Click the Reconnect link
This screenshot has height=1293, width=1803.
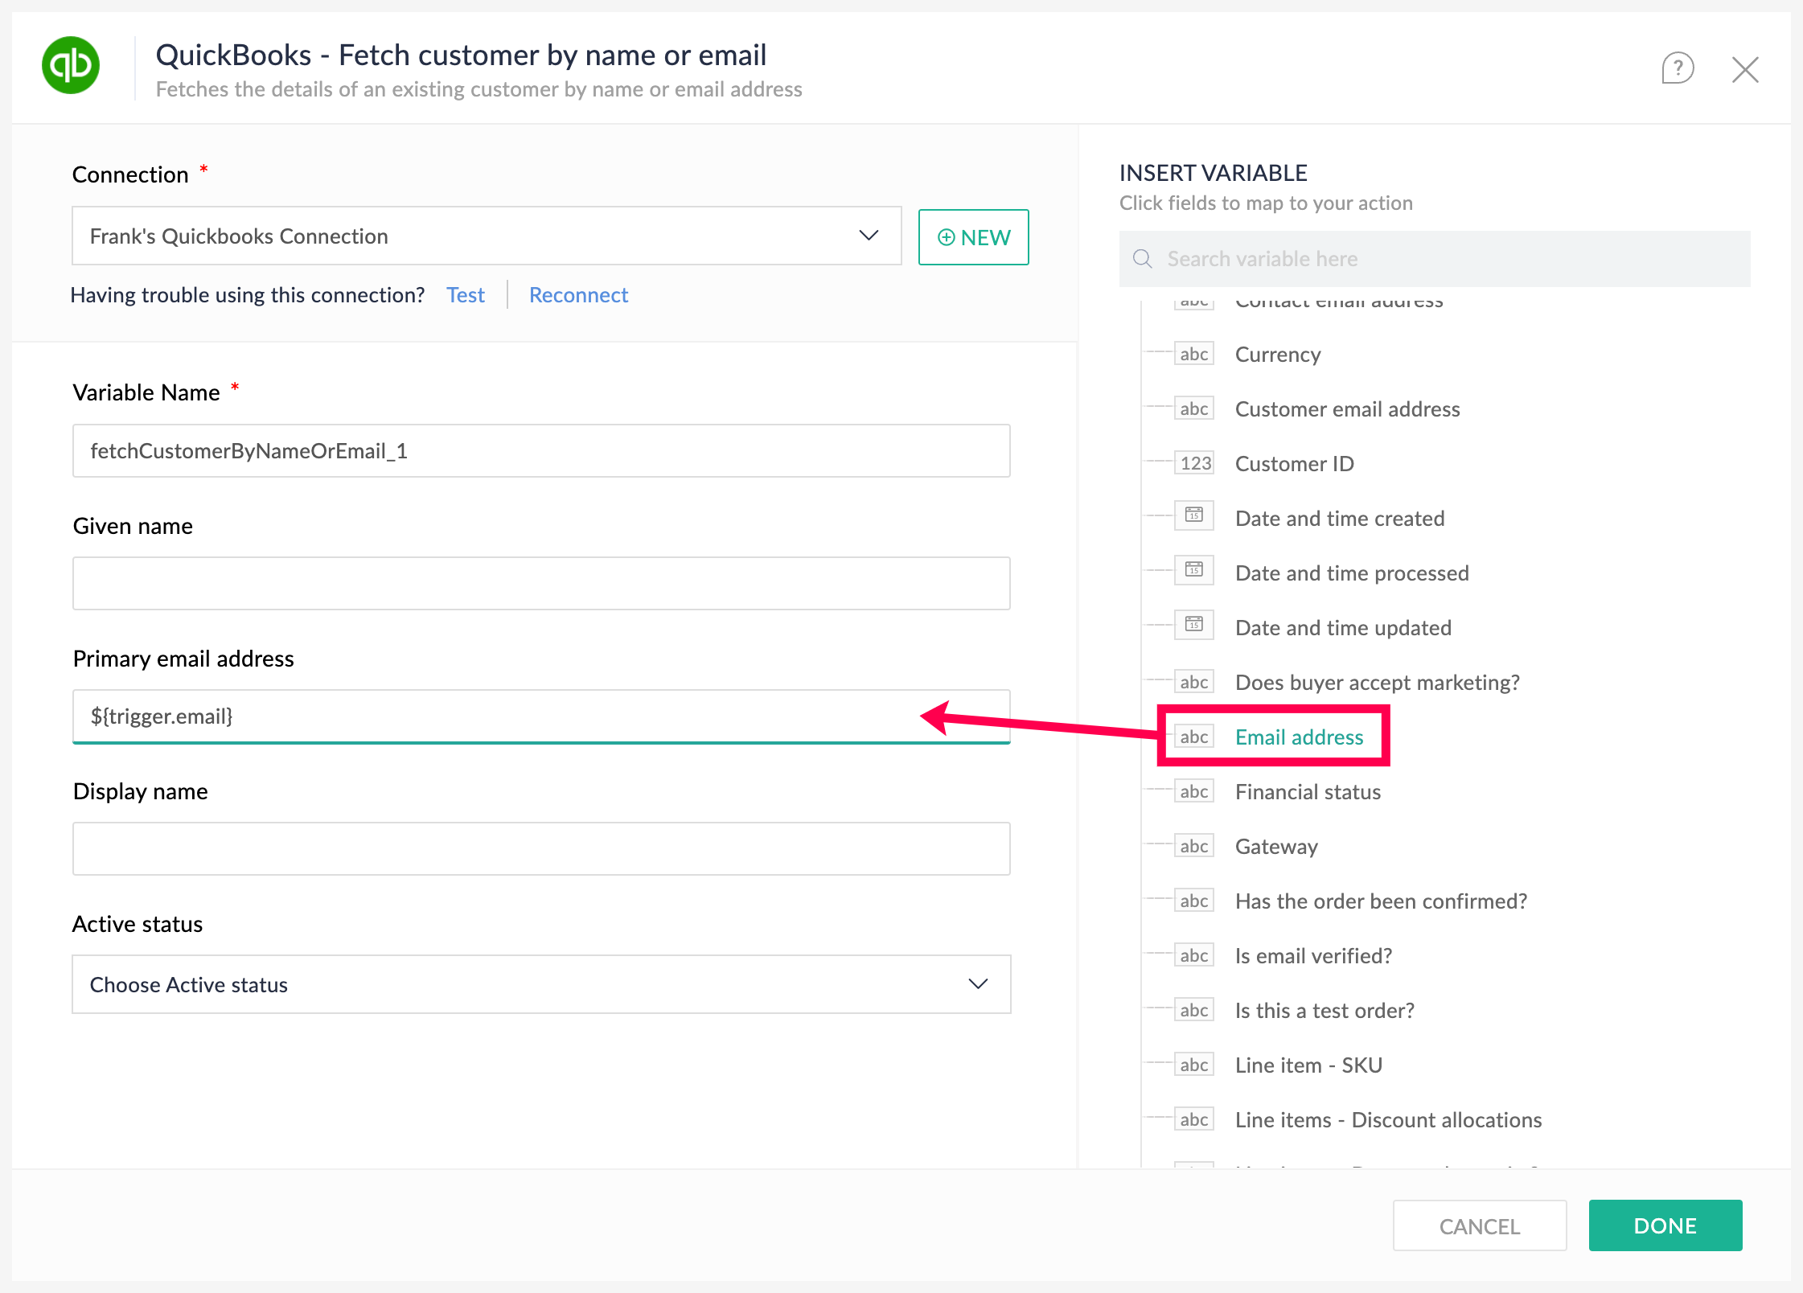[578, 295]
